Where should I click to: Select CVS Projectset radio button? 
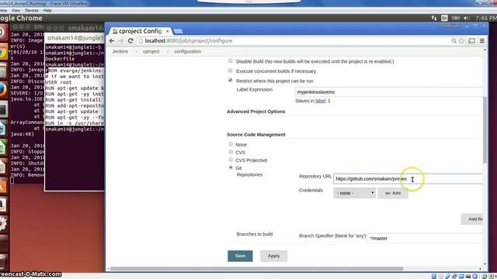231,160
